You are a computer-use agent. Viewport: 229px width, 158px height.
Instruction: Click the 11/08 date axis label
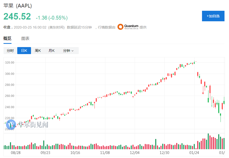click(105, 153)
